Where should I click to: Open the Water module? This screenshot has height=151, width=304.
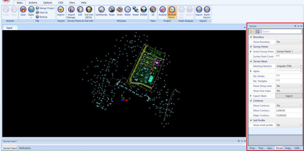[128, 9]
